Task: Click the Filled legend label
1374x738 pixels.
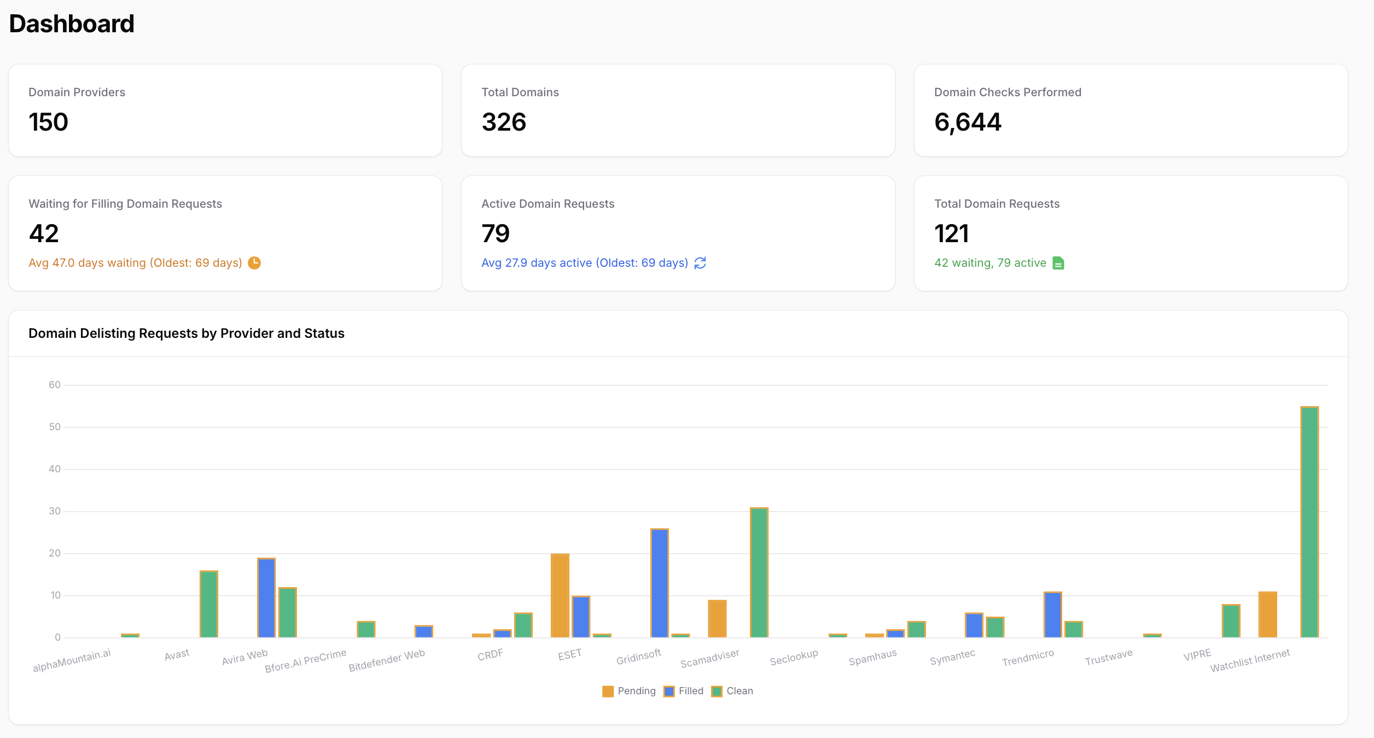Action: pyautogui.click(x=691, y=691)
